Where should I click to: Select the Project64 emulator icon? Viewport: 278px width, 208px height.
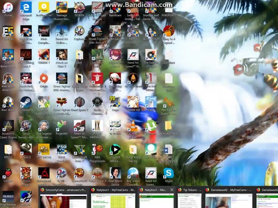pyautogui.click(x=61, y=126)
